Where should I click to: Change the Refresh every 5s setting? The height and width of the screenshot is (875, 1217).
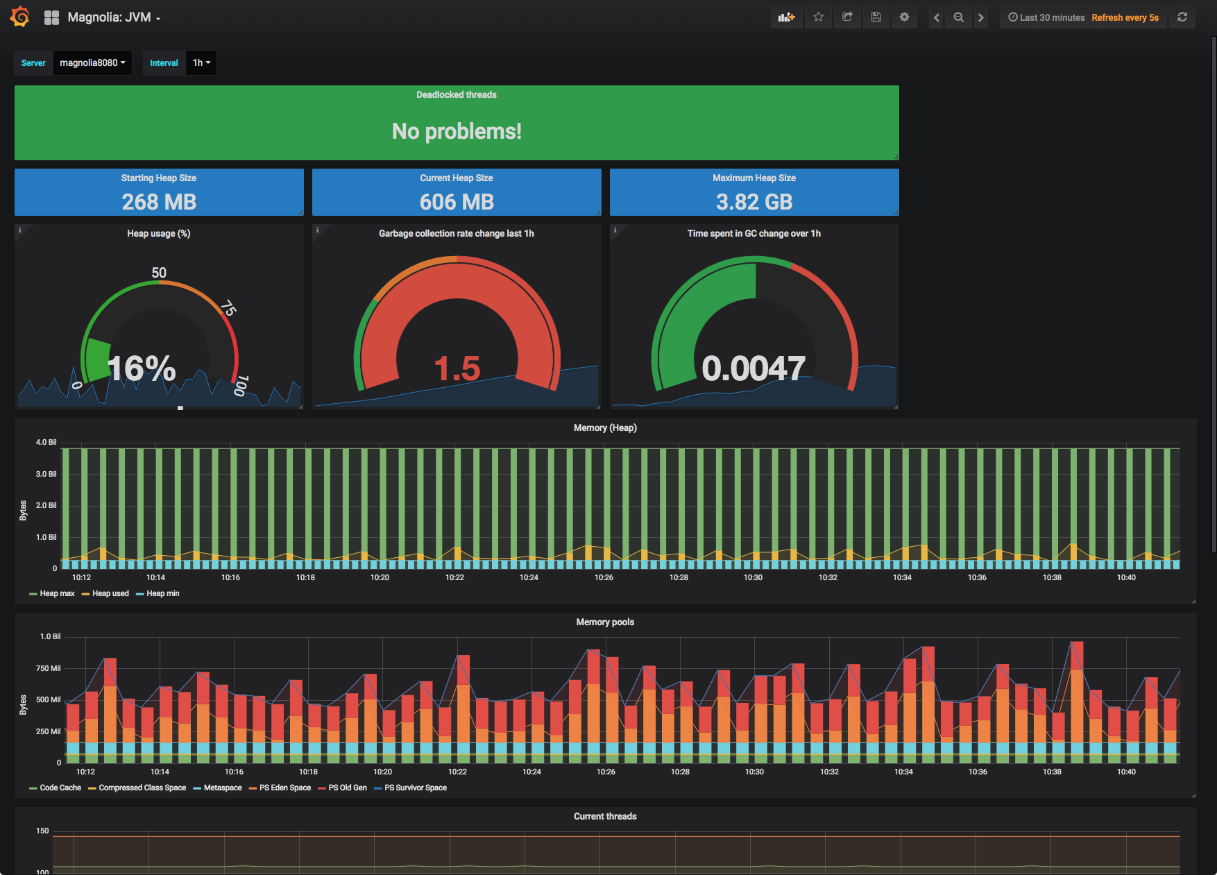pyautogui.click(x=1125, y=17)
